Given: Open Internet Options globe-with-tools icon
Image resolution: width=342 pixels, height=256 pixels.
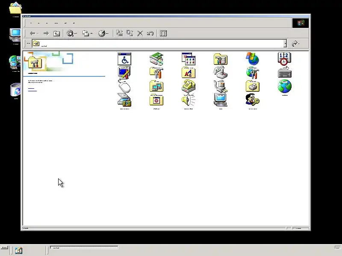Looking at the screenshot, I should tap(253, 73).
